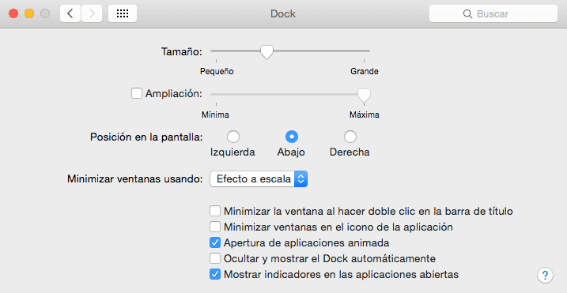This screenshot has width=567, height=293.
Task: Click the Ampliación slider knob
Action: click(x=364, y=96)
